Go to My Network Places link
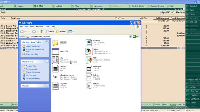 33,78
